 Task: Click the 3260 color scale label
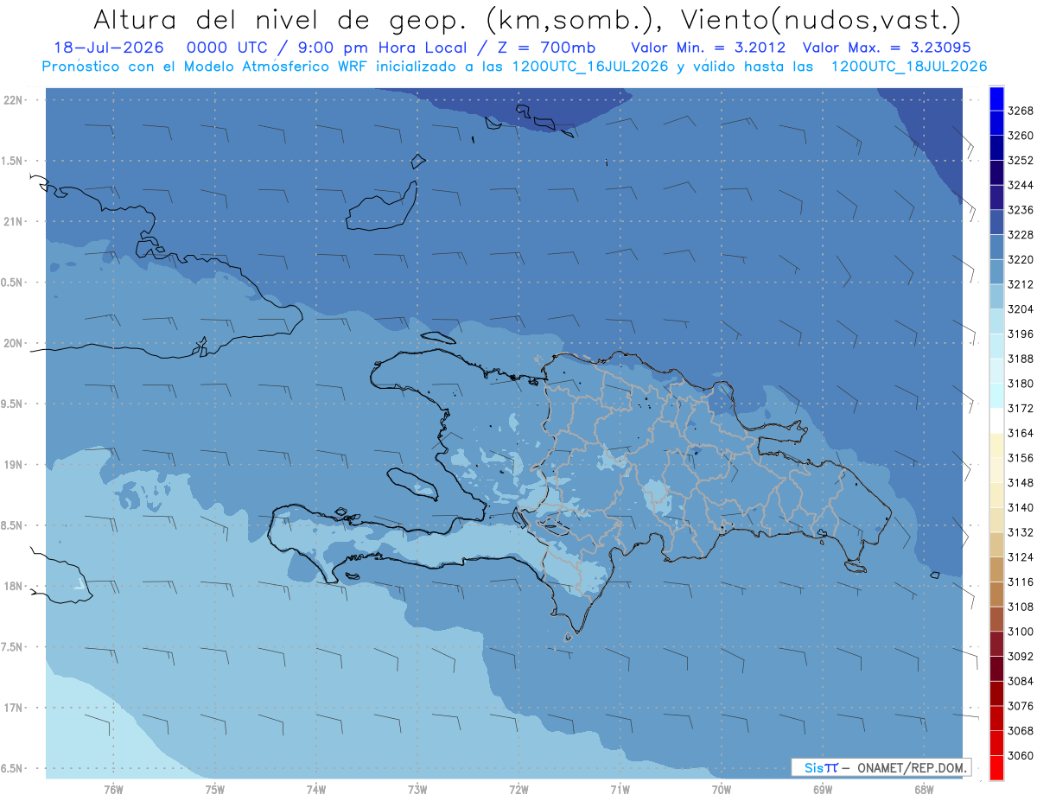pos(1021,136)
